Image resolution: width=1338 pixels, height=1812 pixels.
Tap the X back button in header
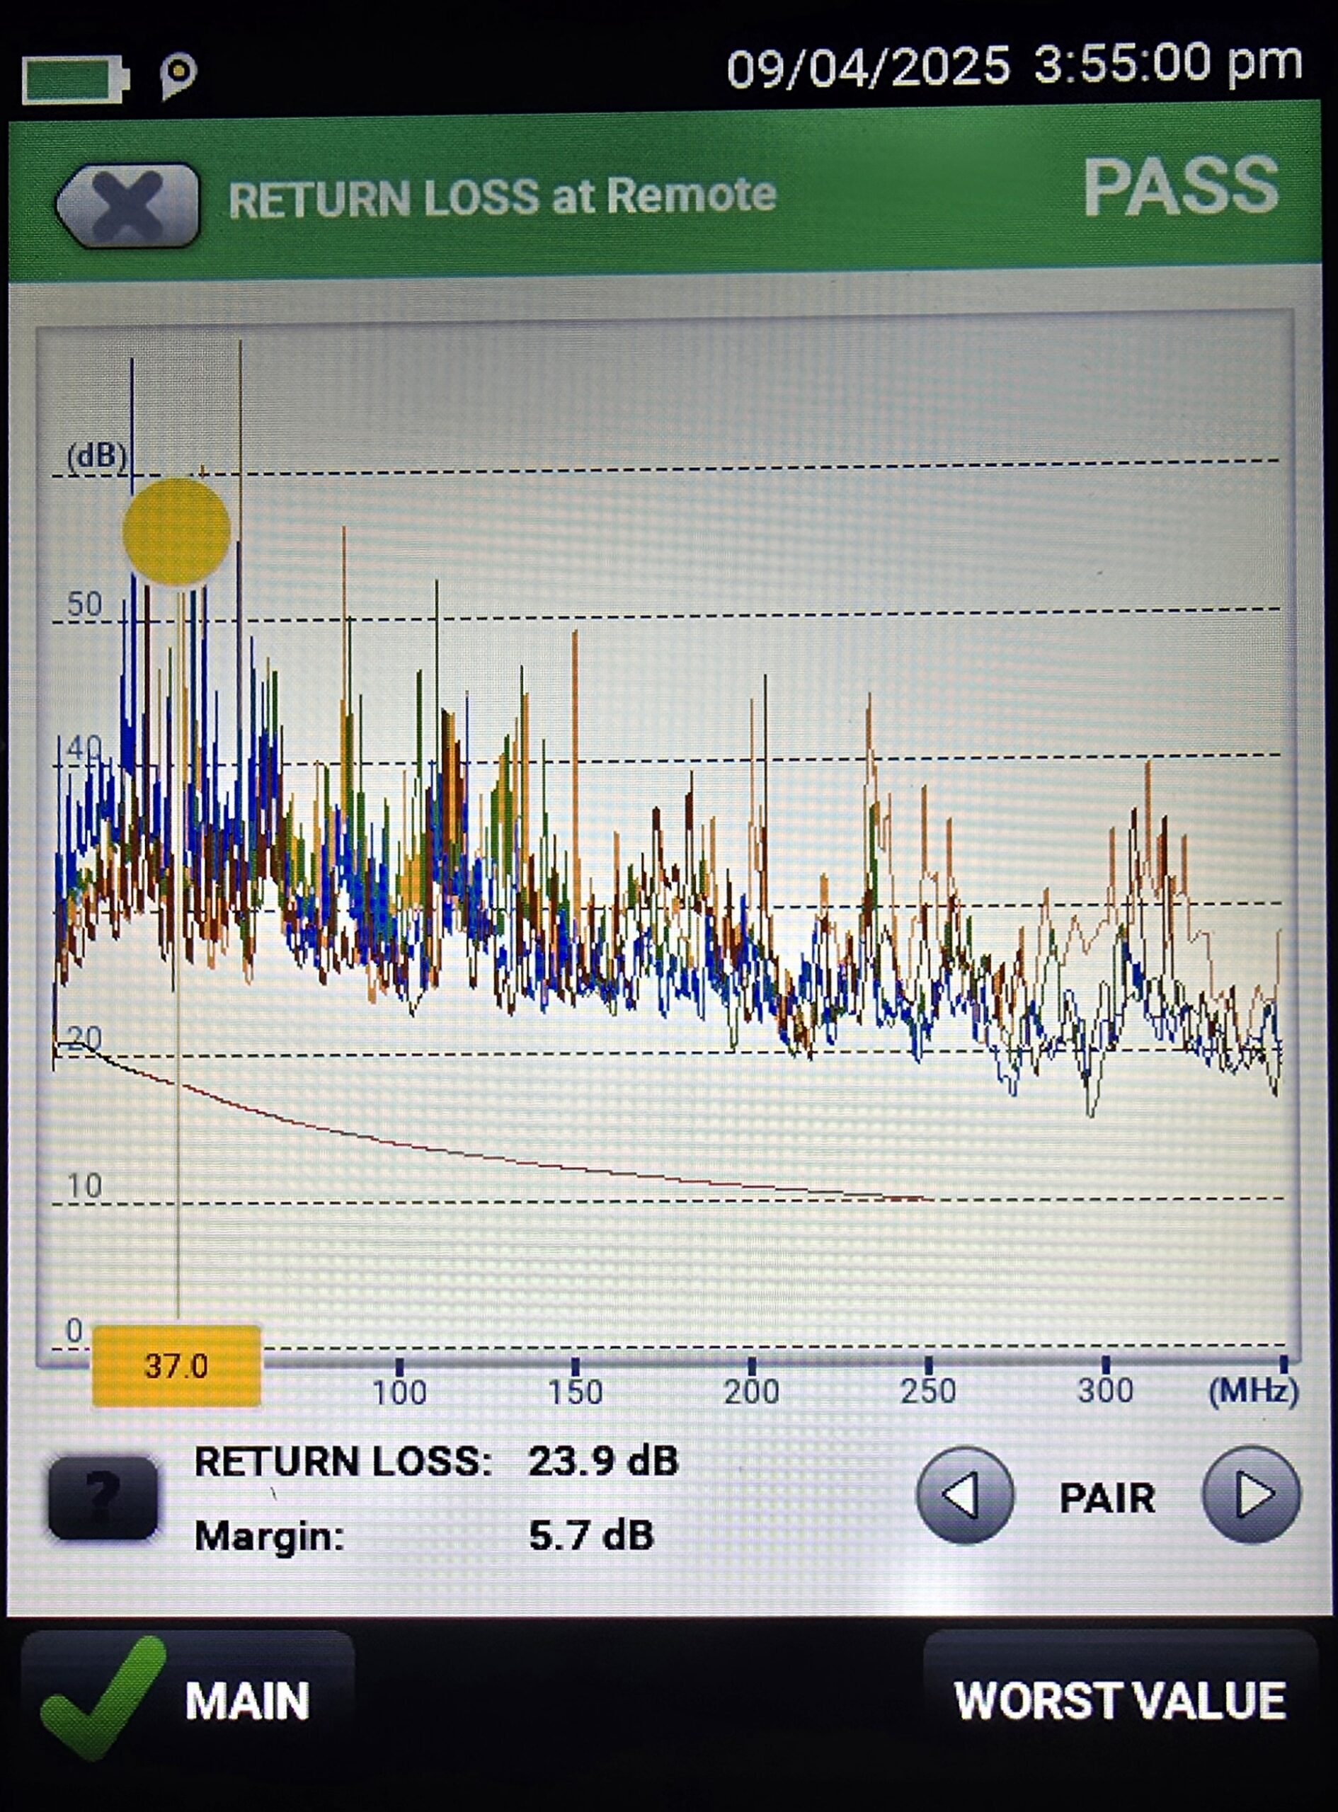(128, 205)
